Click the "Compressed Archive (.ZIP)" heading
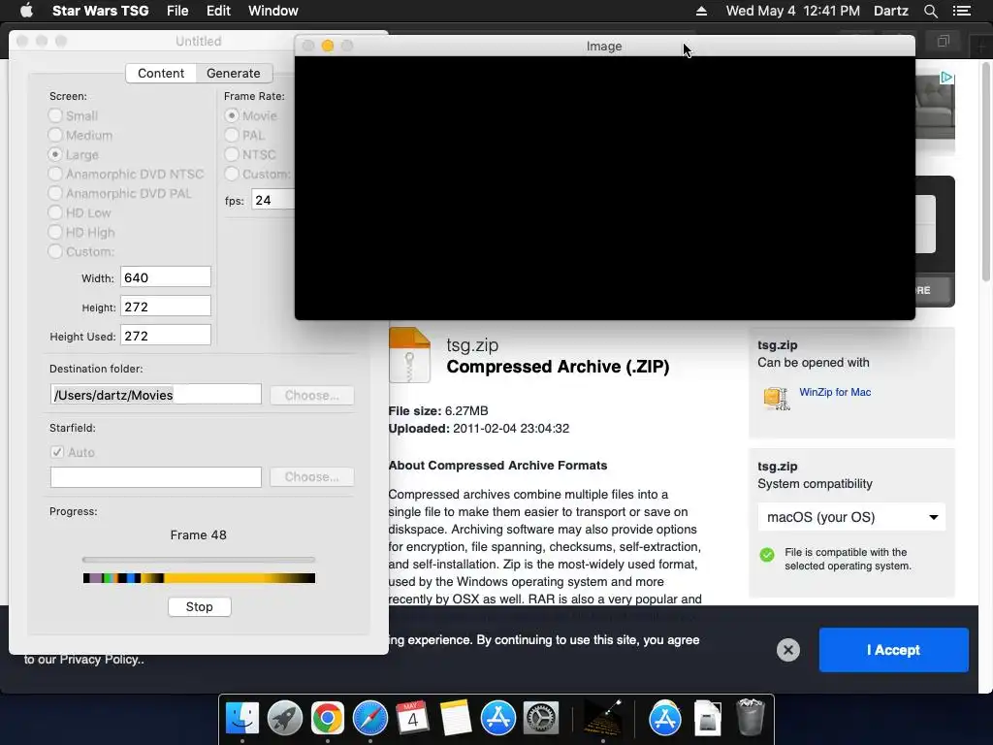The image size is (993, 745). (558, 367)
